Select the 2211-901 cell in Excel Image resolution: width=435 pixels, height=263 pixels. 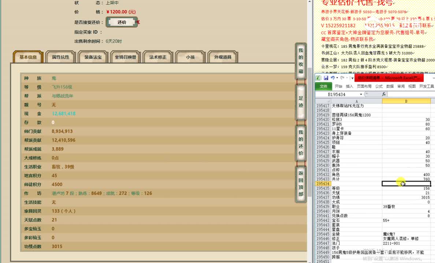pos(406,243)
